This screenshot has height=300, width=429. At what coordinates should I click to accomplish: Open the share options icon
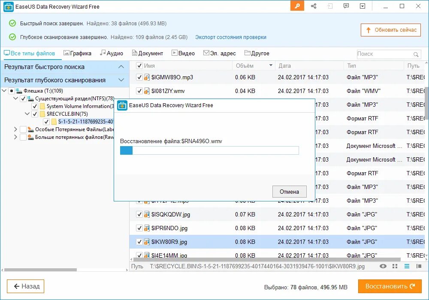(313, 6)
